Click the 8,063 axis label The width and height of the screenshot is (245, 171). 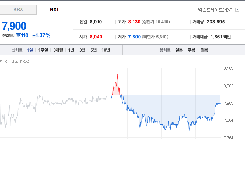pos(229,86)
